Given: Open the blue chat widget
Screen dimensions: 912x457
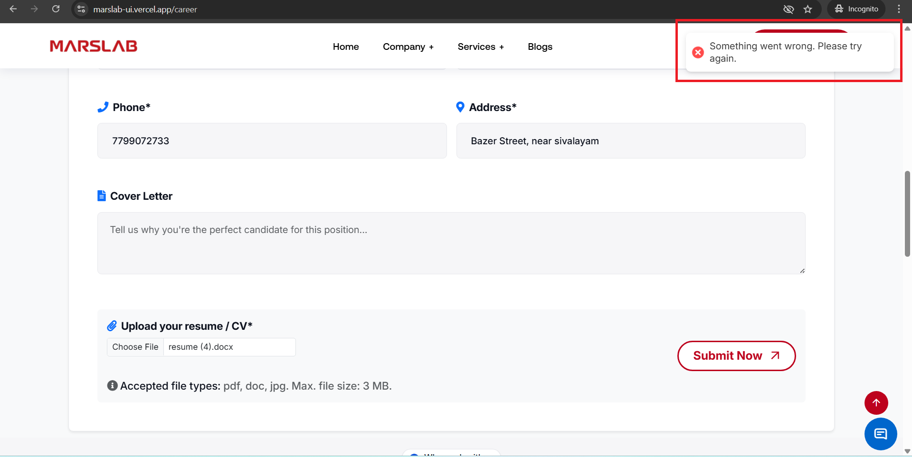Looking at the screenshot, I should point(880,434).
